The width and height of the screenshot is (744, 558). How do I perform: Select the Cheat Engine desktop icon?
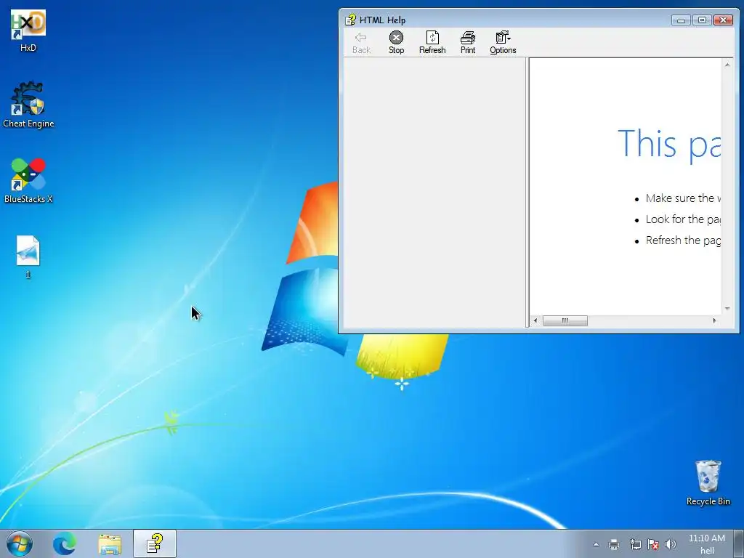[x=28, y=105]
